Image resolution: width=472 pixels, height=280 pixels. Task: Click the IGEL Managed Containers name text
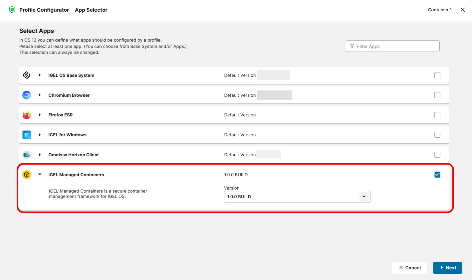tap(76, 175)
